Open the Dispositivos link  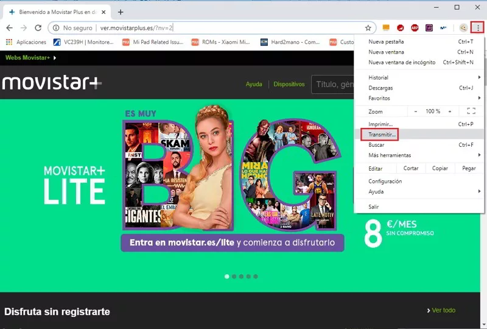[x=289, y=84]
